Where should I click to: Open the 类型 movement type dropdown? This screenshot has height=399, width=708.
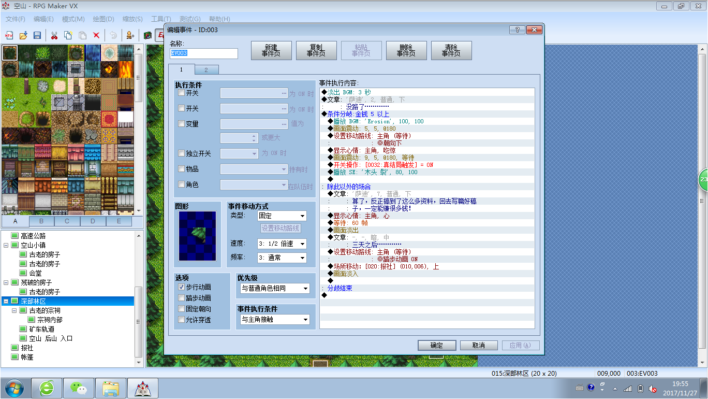click(282, 216)
